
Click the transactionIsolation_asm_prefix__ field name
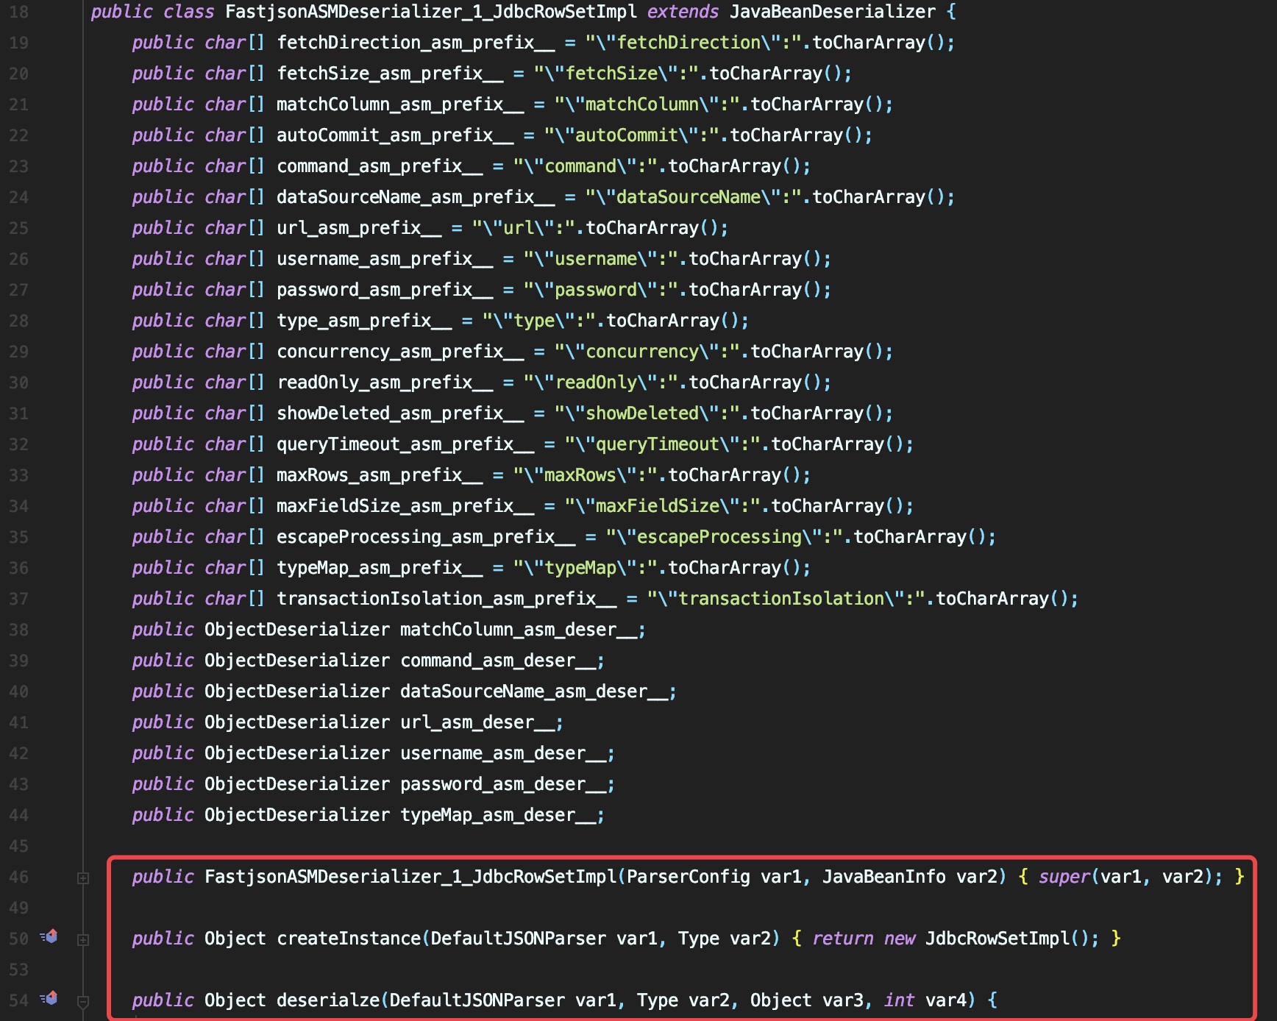click(447, 599)
